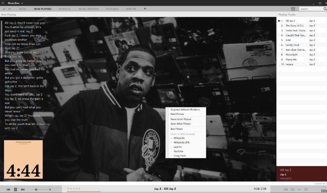Switch to the Music tab
Viewport: 327px width, 193px height.
coord(23,9)
